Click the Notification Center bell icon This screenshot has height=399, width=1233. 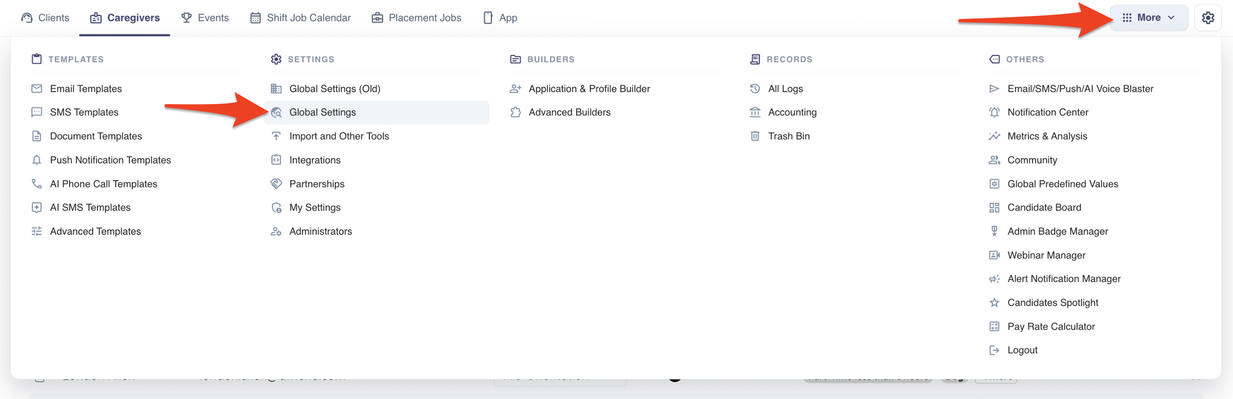tap(994, 112)
